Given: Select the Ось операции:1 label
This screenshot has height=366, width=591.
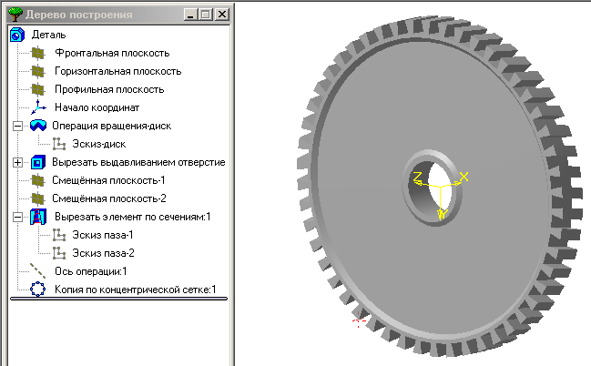Looking at the screenshot, I should coord(90,271).
